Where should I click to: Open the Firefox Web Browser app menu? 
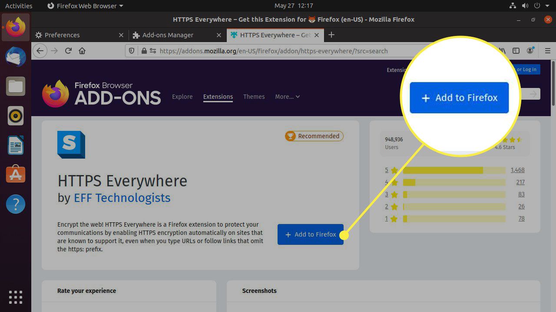coord(85,6)
